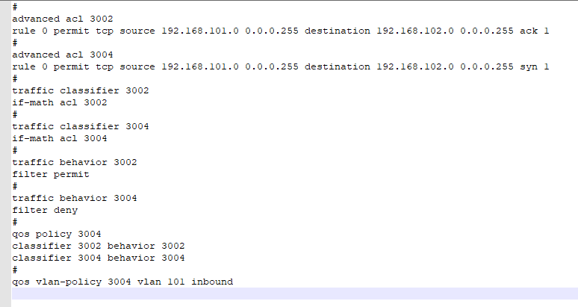The height and width of the screenshot is (307, 578).
Task: Click the "advanced acl 3004" line
Action: [x=63, y=55]
